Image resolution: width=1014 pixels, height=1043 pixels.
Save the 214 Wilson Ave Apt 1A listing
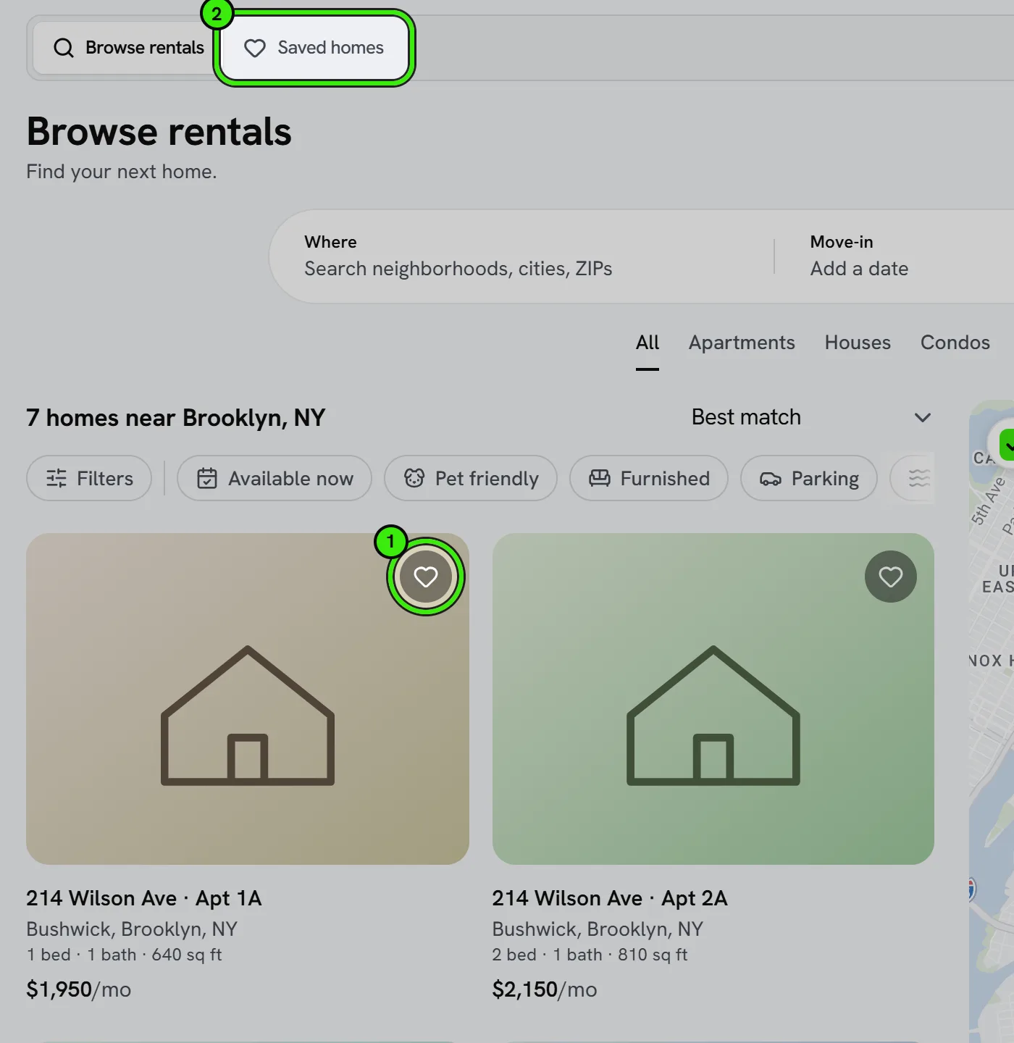coord(426,577)
